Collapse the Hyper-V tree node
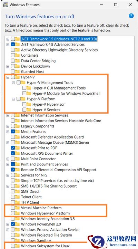This screenshot has height=249, width=138. coord(8,77)
